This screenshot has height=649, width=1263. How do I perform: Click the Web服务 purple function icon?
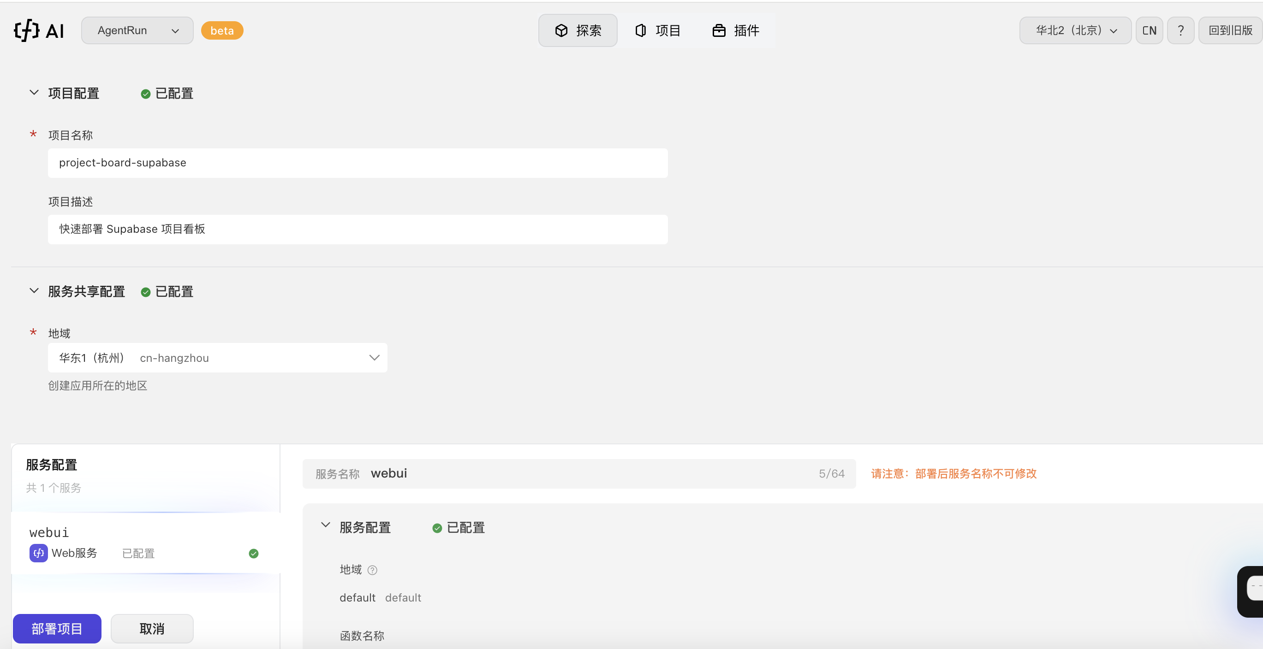click(38, 553)
